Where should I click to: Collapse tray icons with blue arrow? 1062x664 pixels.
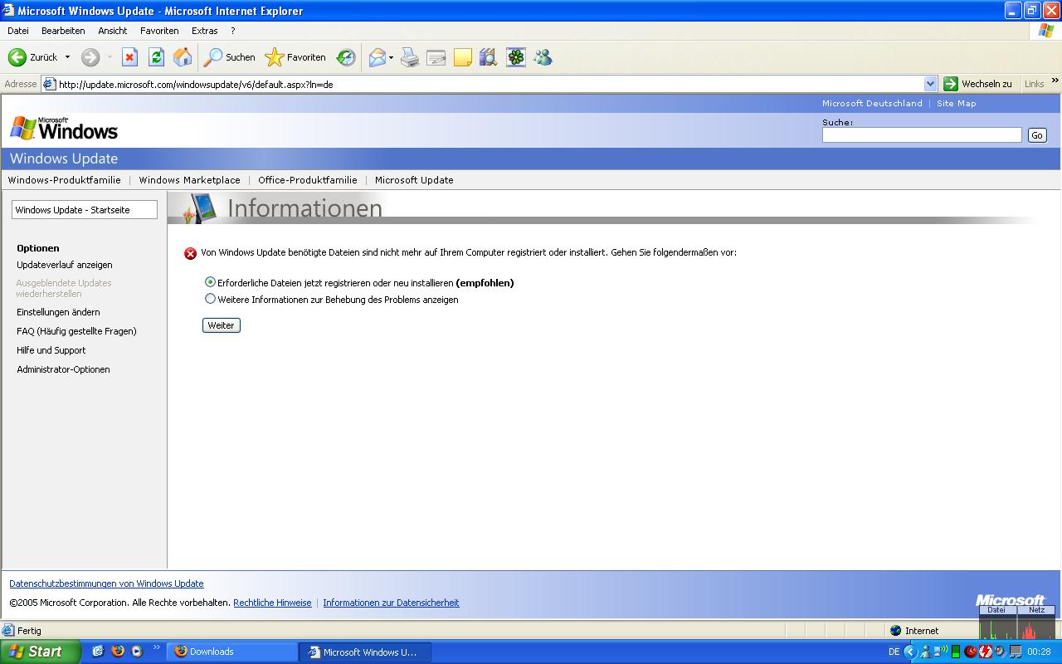[910, 652]
